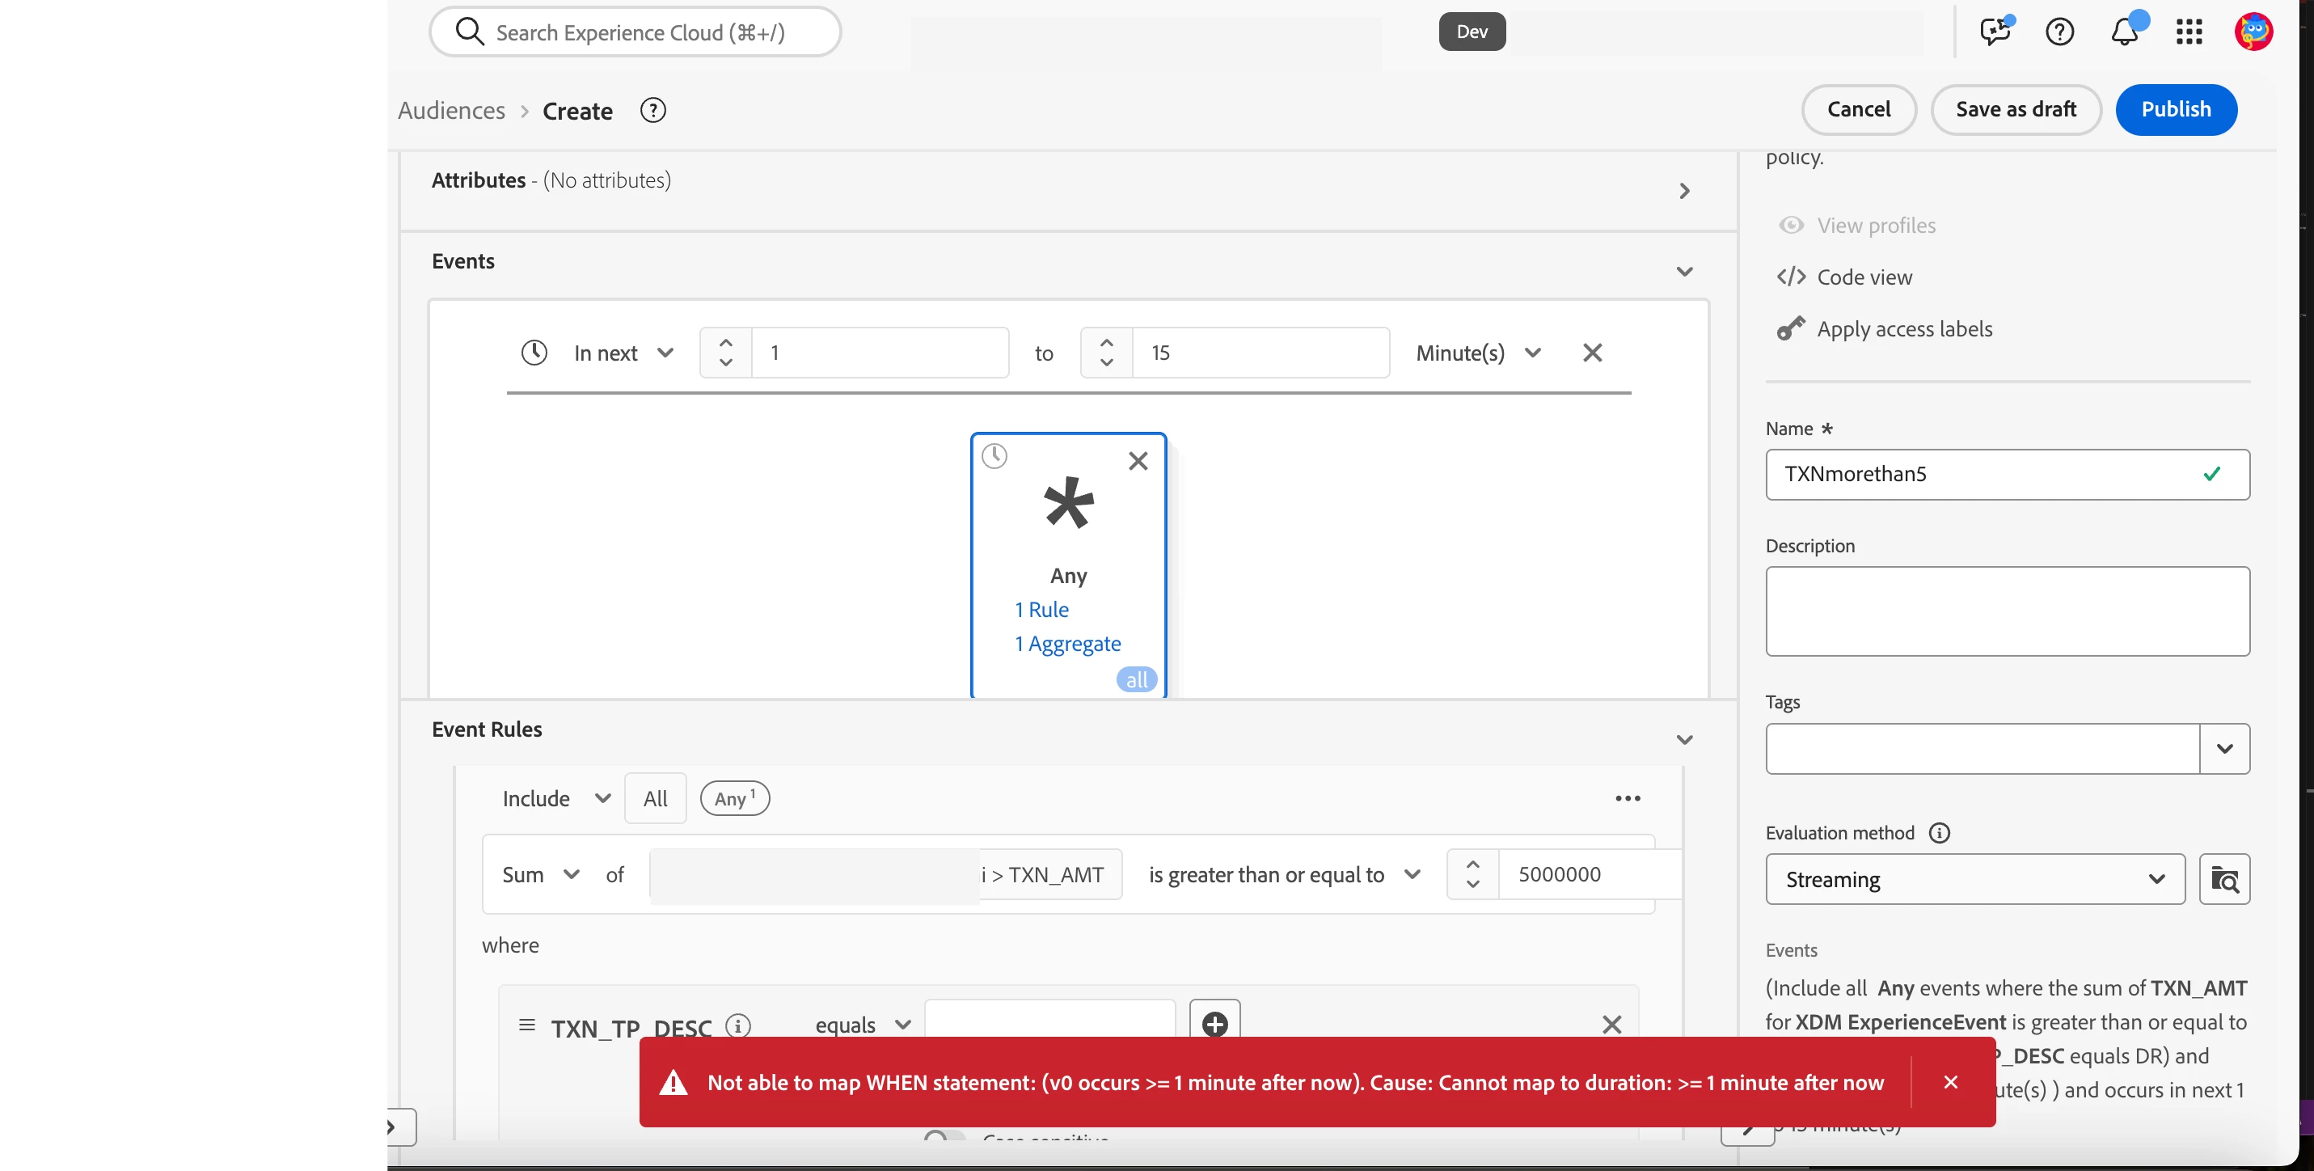Navigate to Audiences breadcrumb
This screenshot has width=2314, height=1171.
pos(451,111)
